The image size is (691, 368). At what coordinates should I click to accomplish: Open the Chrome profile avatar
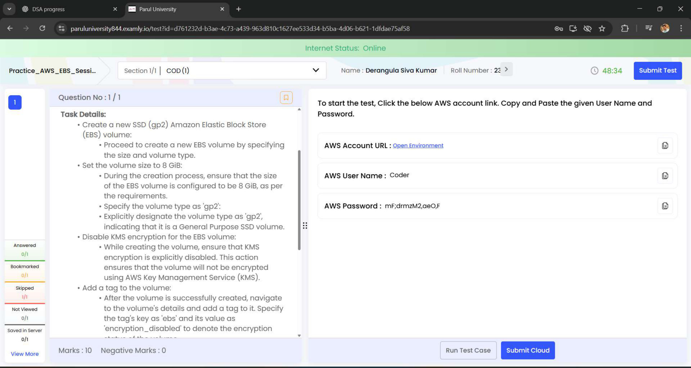pyautogui.click(x=665, y=28)
